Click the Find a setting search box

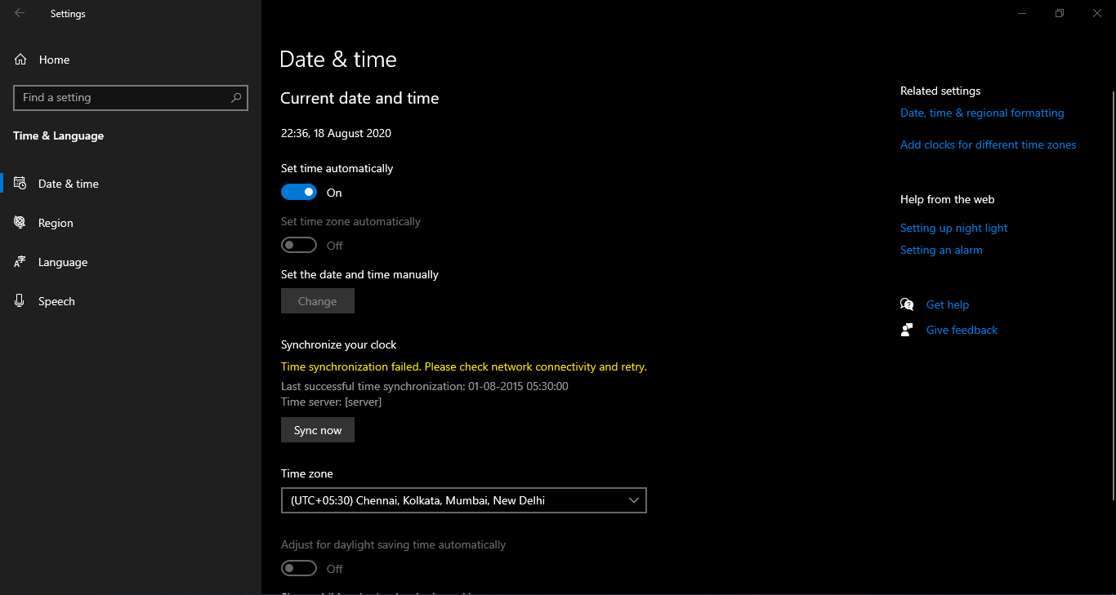pyautogui.click(x=131, y=97)
